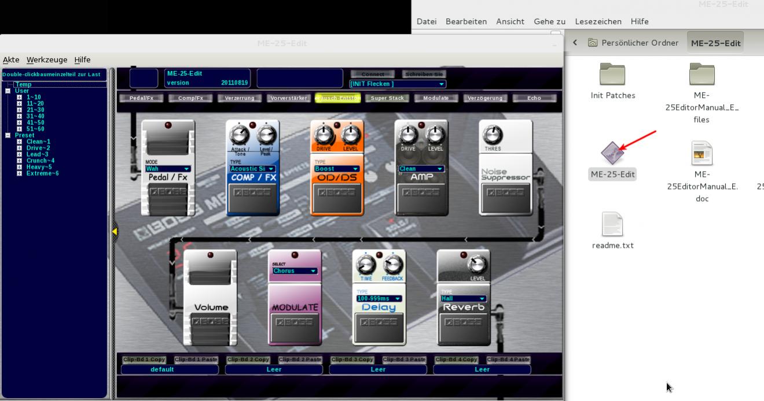Screen dimensions: 764x401
Task: Click the Reverb pedal LED
Action: coord(464,255)
